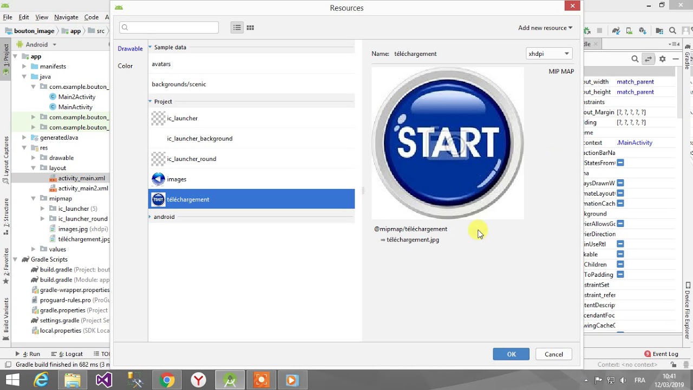
Task: Toggle checkbox beside kable attribute
Action: click(x=620, y=254)
